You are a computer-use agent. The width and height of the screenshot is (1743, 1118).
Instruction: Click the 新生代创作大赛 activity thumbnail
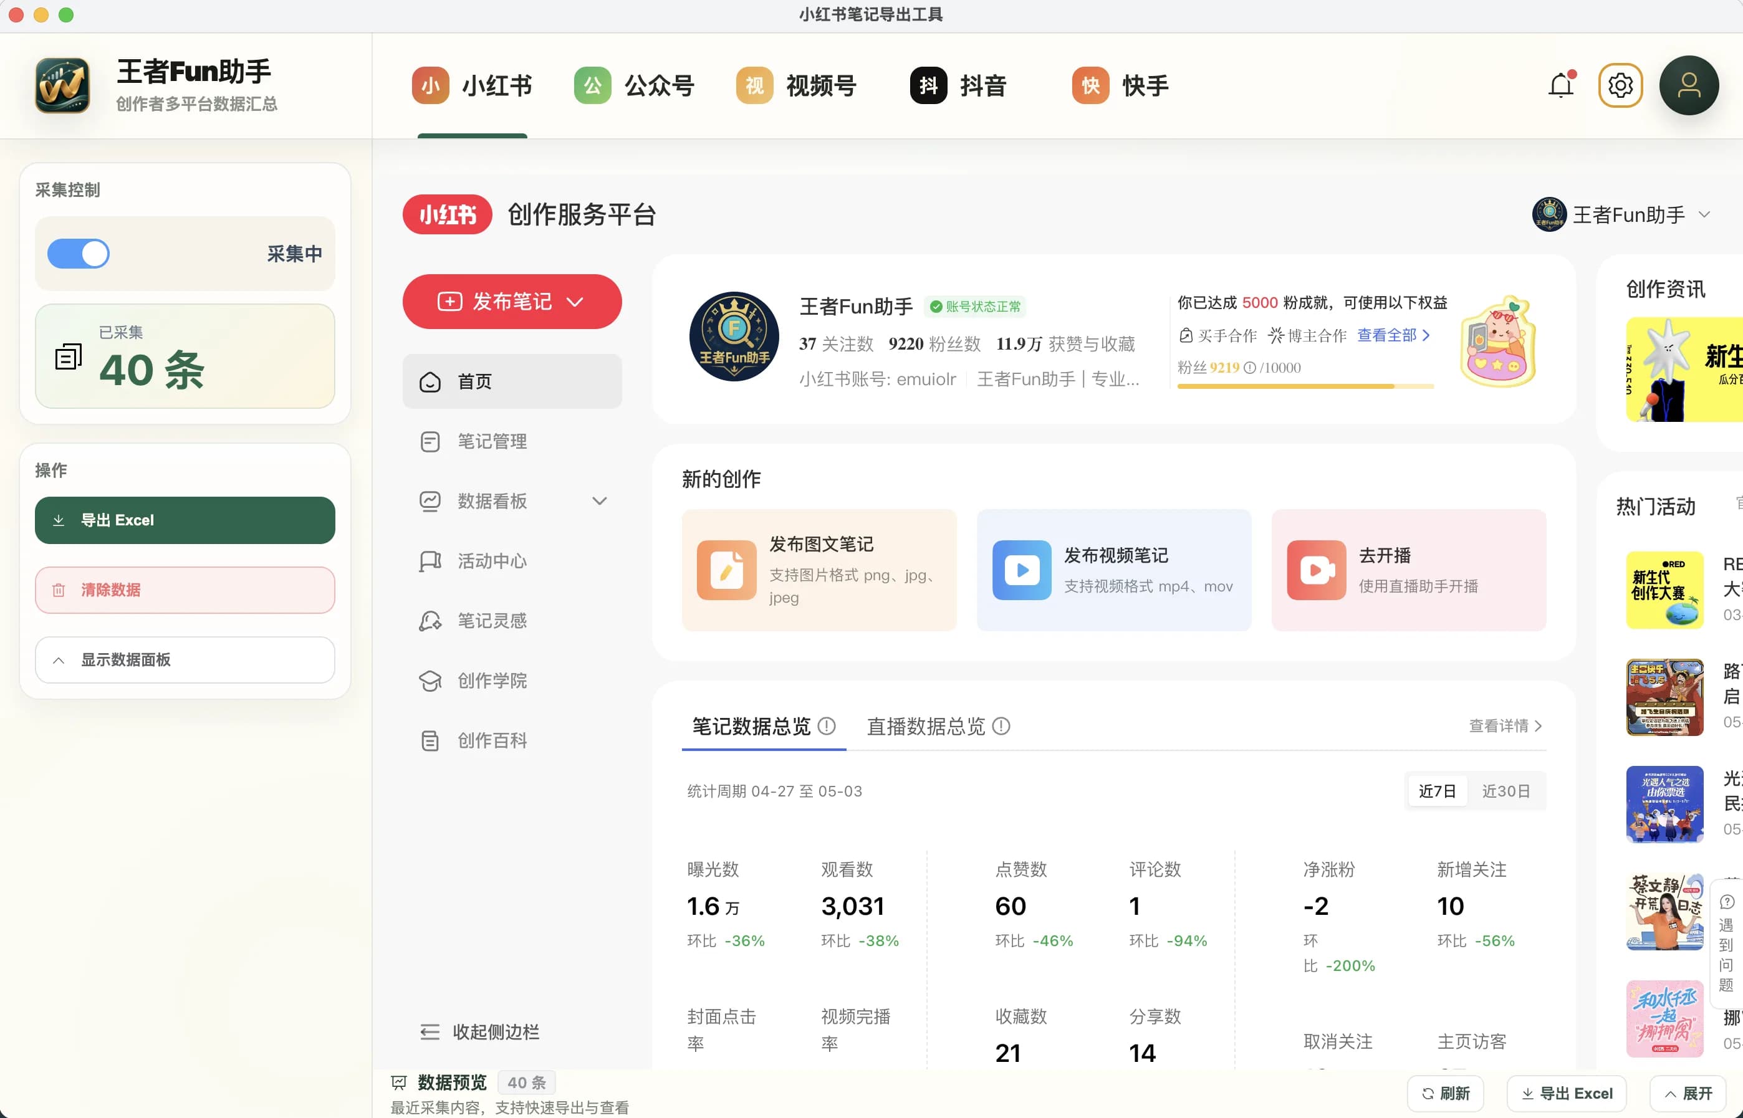[1664, 590]
